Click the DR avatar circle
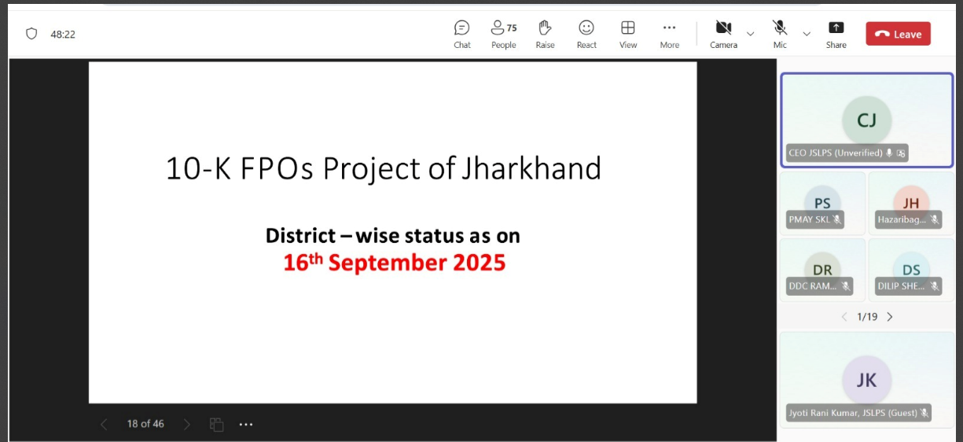The height and width of the screenshot is (442, 963). click(822, 269)
